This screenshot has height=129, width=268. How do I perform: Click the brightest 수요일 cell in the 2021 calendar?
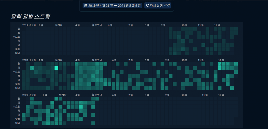pyautogui.click(x=81, y=107)
